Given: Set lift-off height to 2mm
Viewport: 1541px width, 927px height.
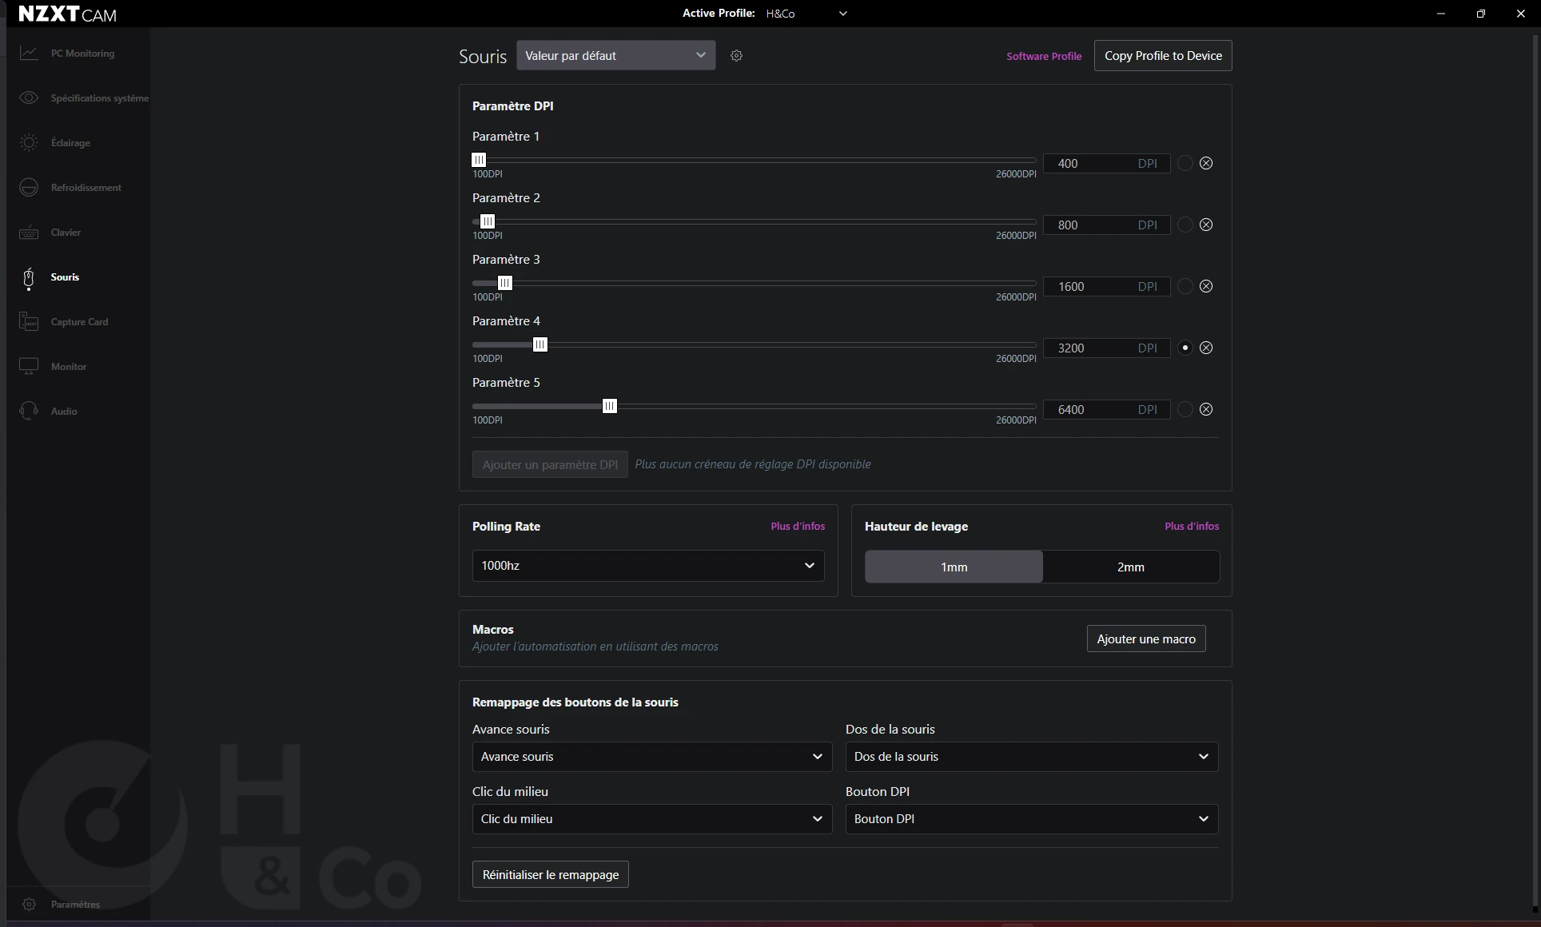Looking at the screenshot, I should pyautogui.click(x=1131, y=567).
